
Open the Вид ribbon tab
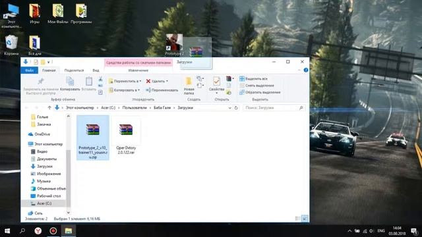click(x=96, y=70)
